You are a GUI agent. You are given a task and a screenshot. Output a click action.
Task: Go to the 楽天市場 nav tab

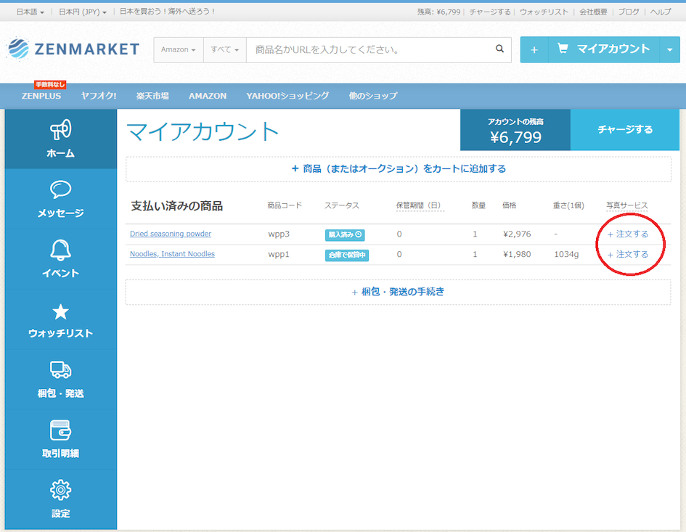(152, 96)
